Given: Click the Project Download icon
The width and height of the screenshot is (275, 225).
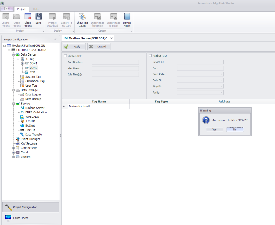Looking at the screenshot, I should pyautogui.click(x=52, y=17).
